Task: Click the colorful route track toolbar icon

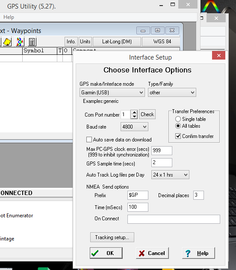Action: [x=20, y=42]
